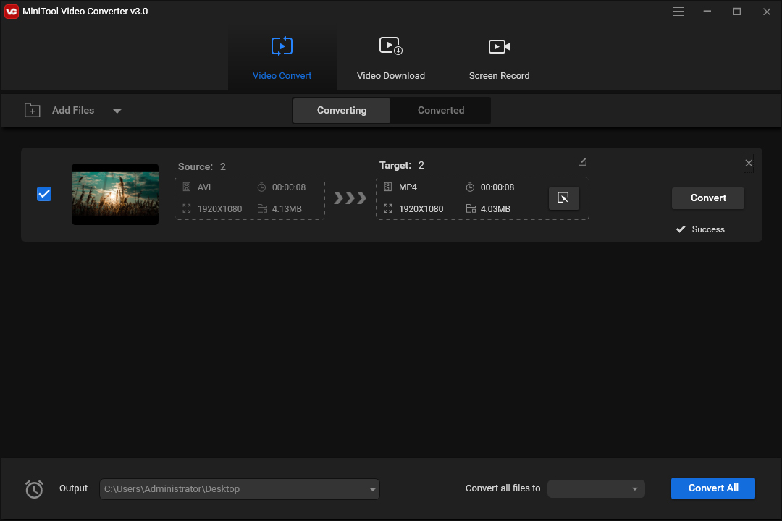This screenshot has width=782, height=521.
Task: Open the Video Convert tab
Action: (x=282, y=59)
